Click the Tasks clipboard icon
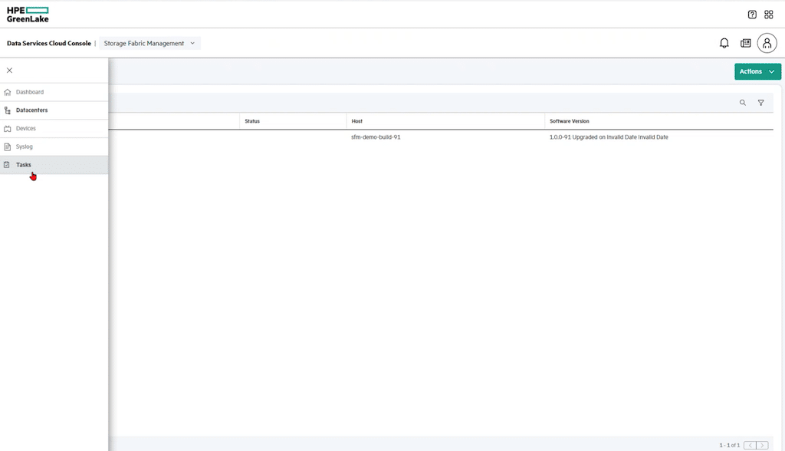This screenshot has width=785, height=451. [6, 165]
